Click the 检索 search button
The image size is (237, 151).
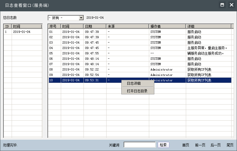[163, 145]
